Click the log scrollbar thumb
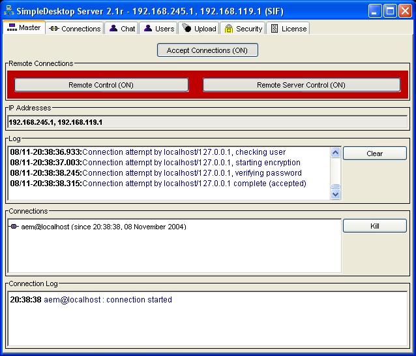The width and height of the screenshot is (416, 356). (x=336, y=186)
